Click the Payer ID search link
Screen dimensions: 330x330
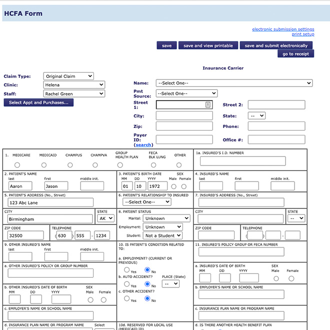tap(143, 145)
